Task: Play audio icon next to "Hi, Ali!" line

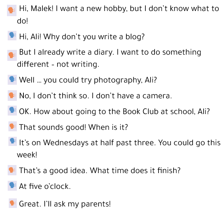Action: click(x=12, y=36)
